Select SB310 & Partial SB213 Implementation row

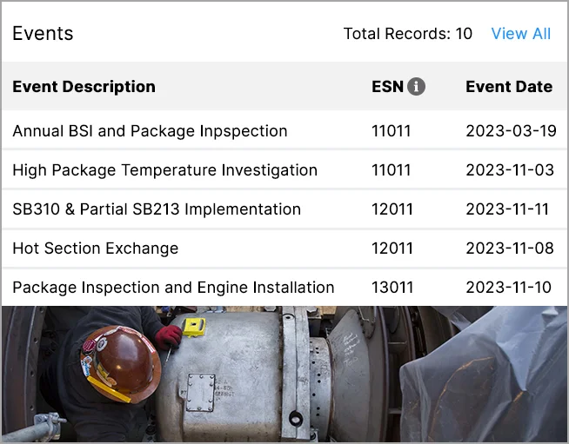pos(157,209)
